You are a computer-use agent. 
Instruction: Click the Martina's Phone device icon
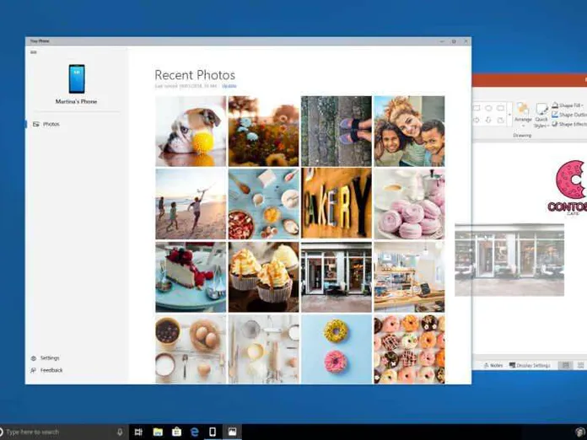77,79
